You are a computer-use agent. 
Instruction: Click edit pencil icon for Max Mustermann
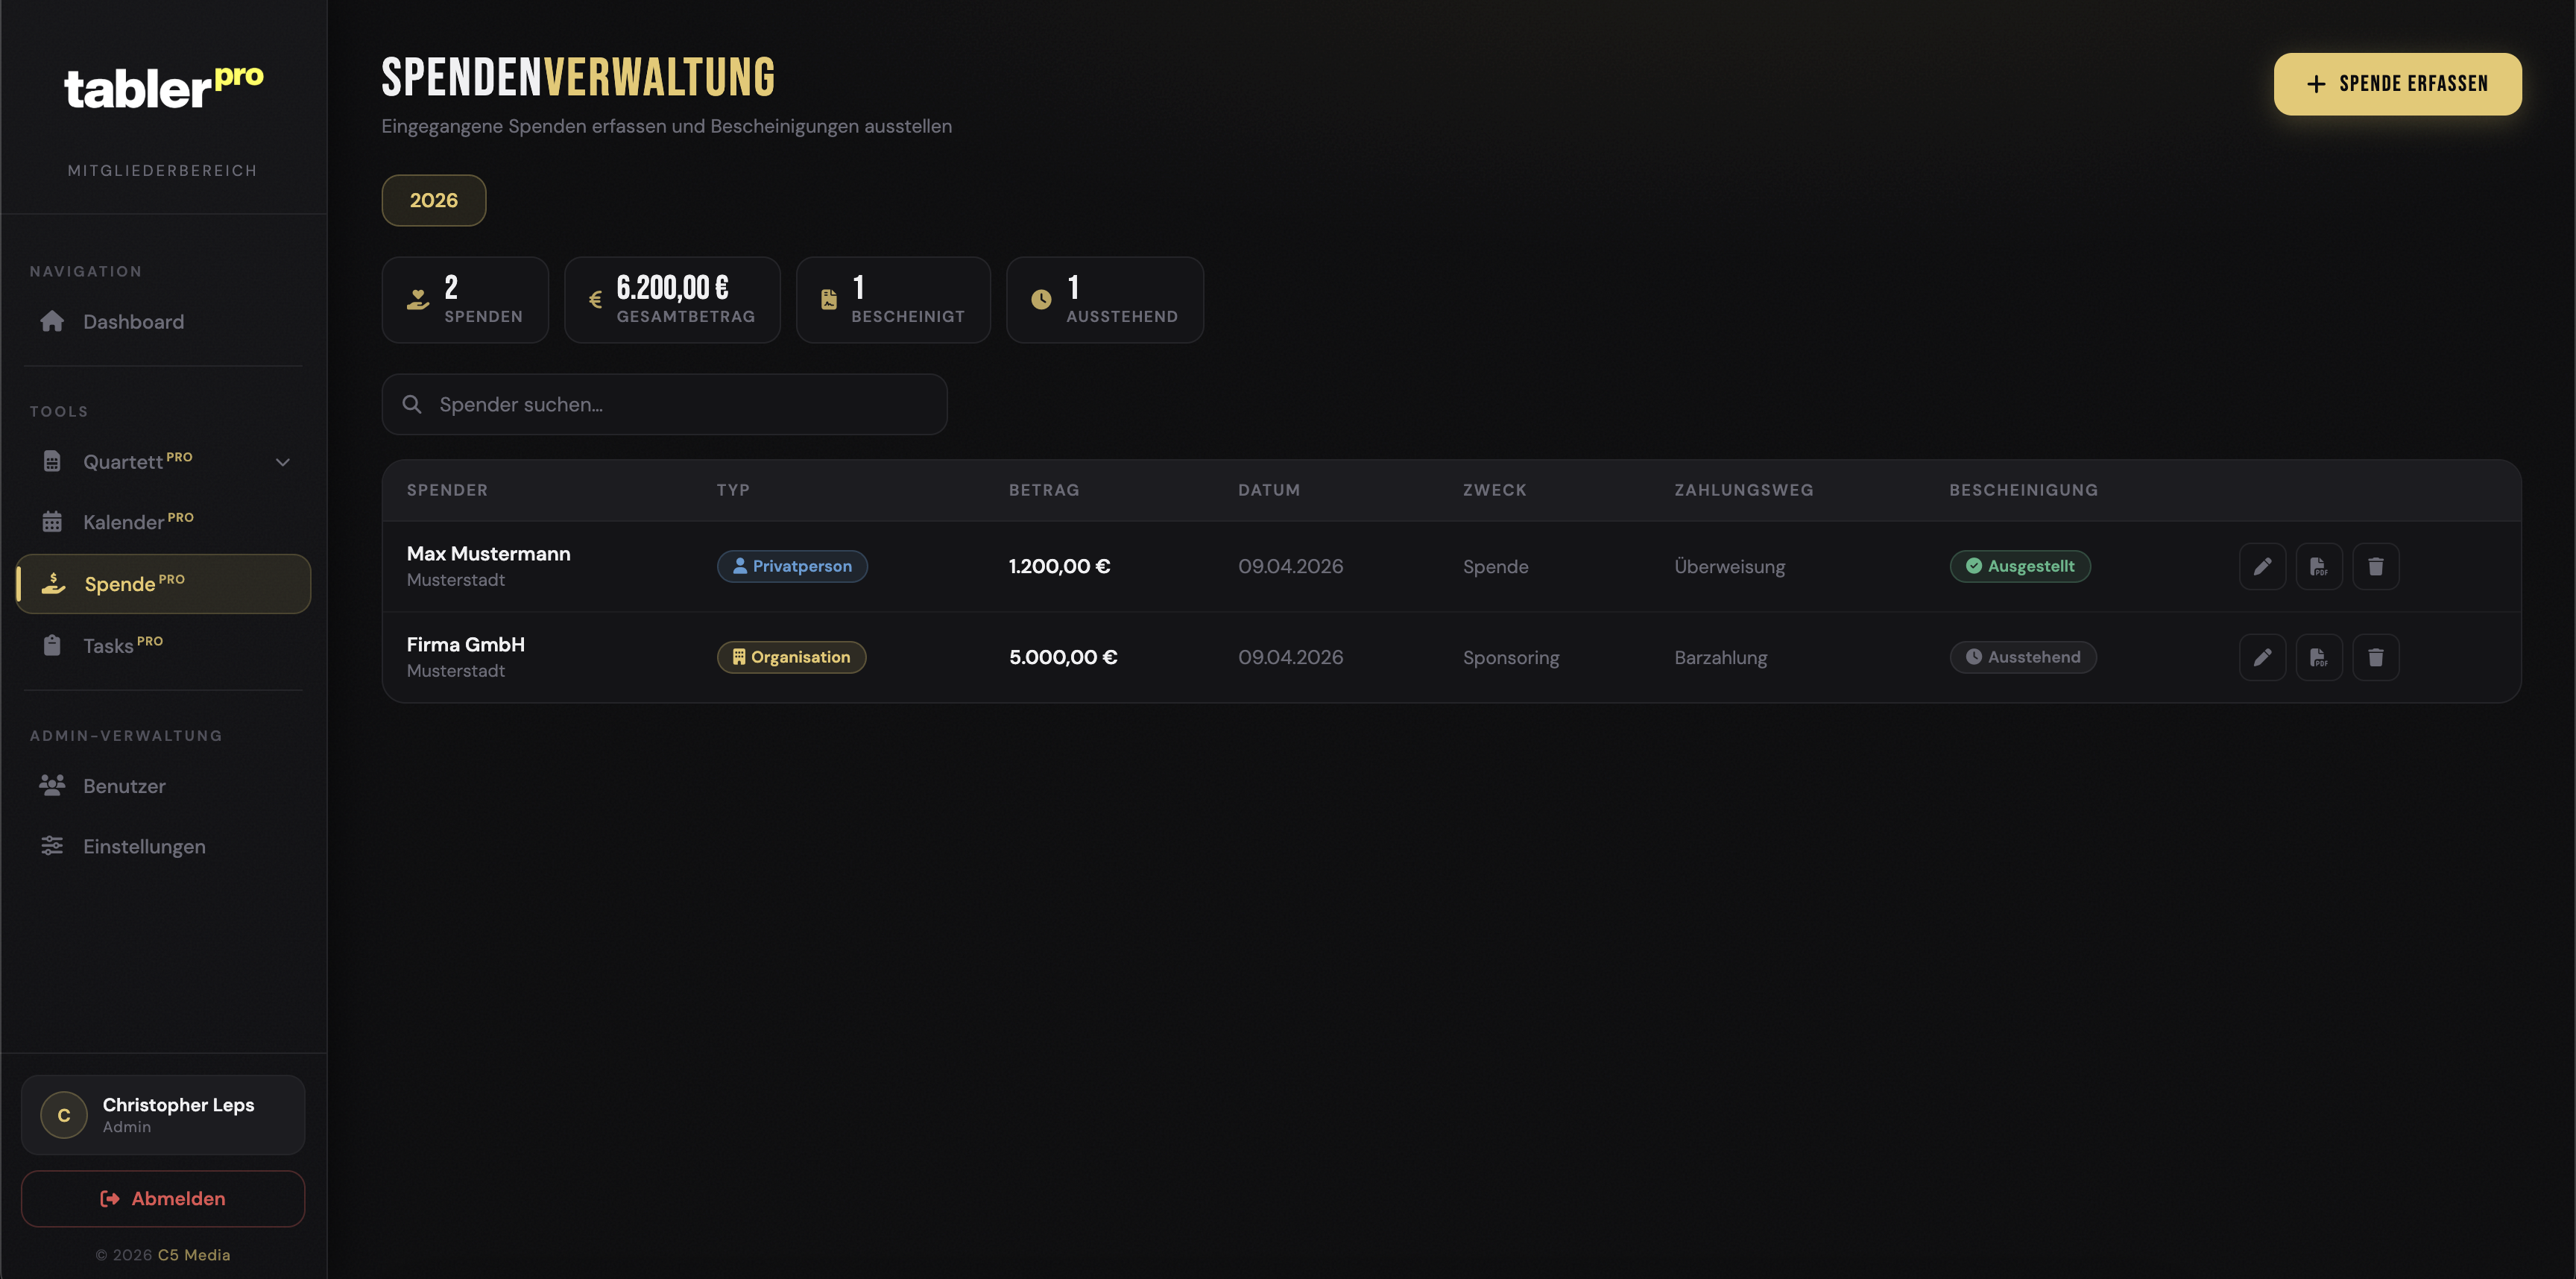(2262, 566)
